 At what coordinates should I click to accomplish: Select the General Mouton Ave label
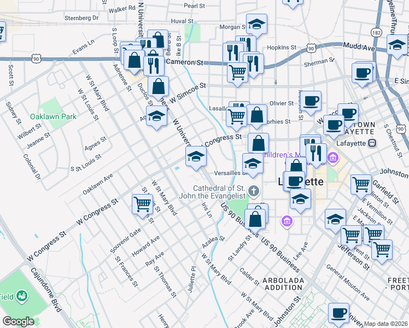(x=348, y=283)
